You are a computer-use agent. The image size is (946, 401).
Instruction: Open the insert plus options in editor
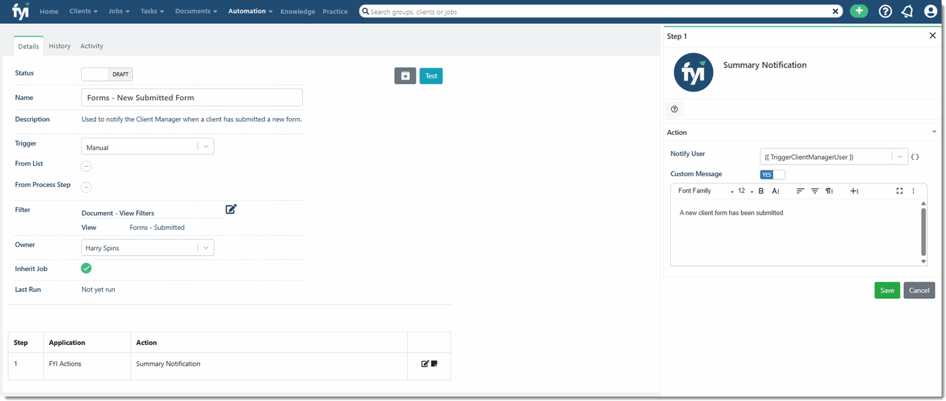(854, 191)
